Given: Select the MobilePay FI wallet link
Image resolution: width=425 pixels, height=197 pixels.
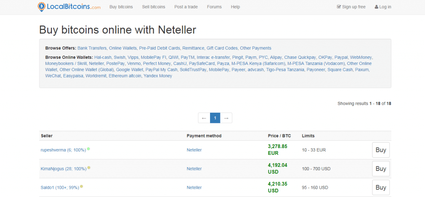Looking at the screenshot, I should tap(153, 57).
